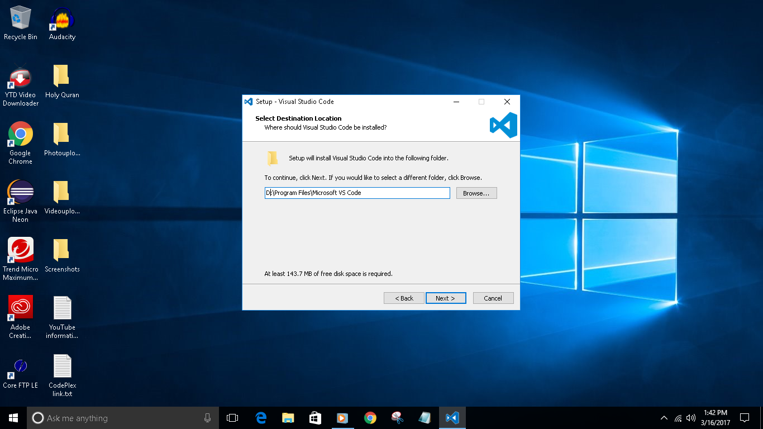763x429 pixels.
Task: Click the destination folder path field
Action: (x=357, y=193)
